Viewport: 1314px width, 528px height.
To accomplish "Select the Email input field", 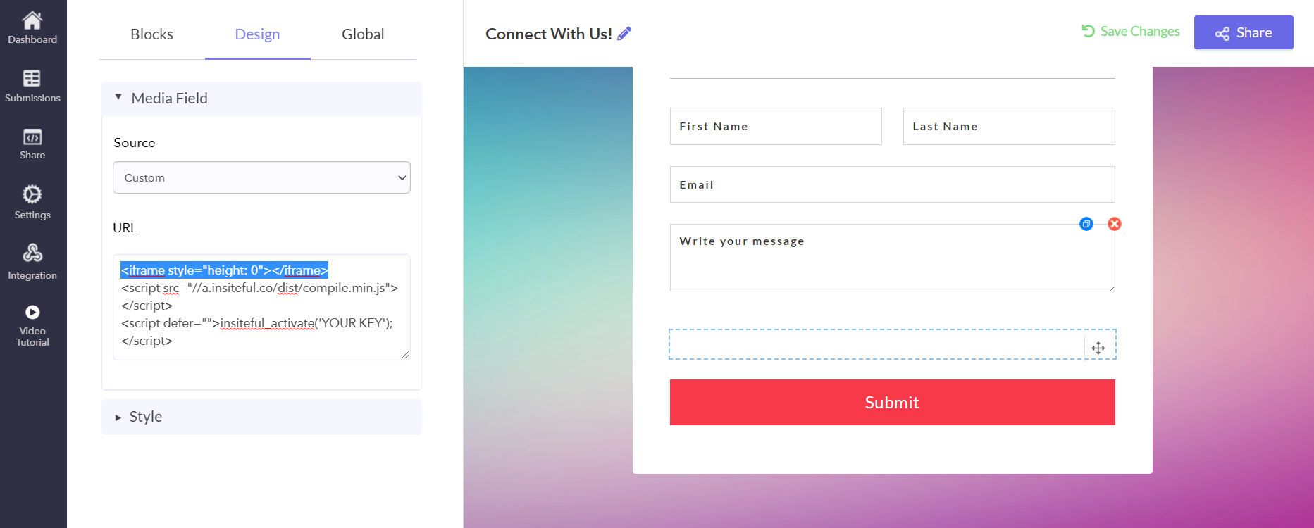I will [891, 184].
